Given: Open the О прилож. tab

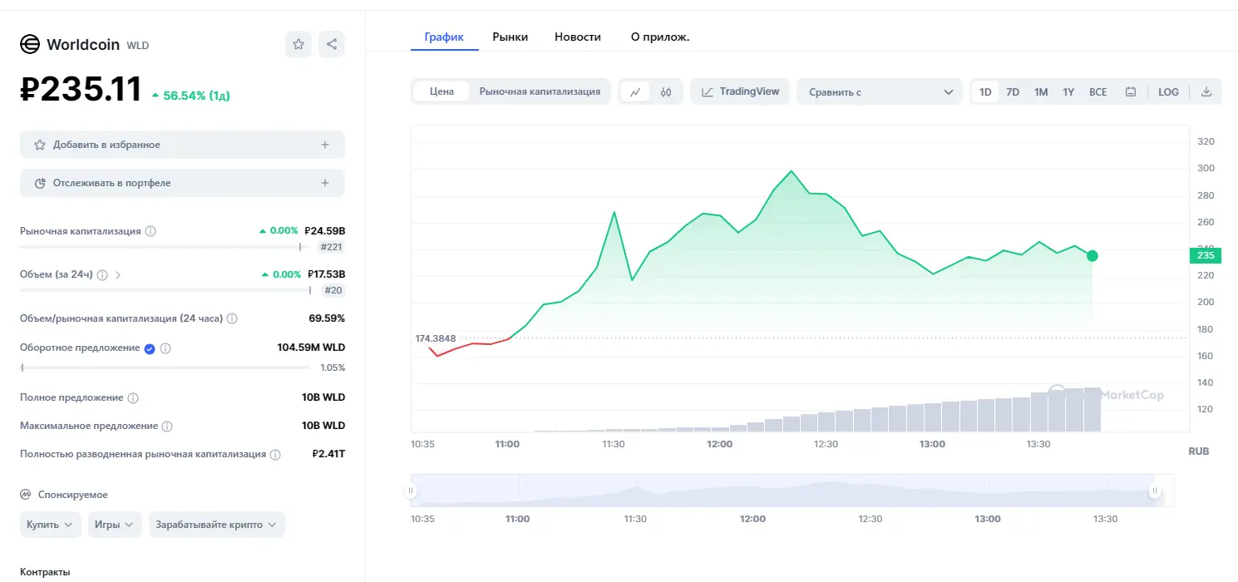Looking at the screenshot, I should coord(660,37).
